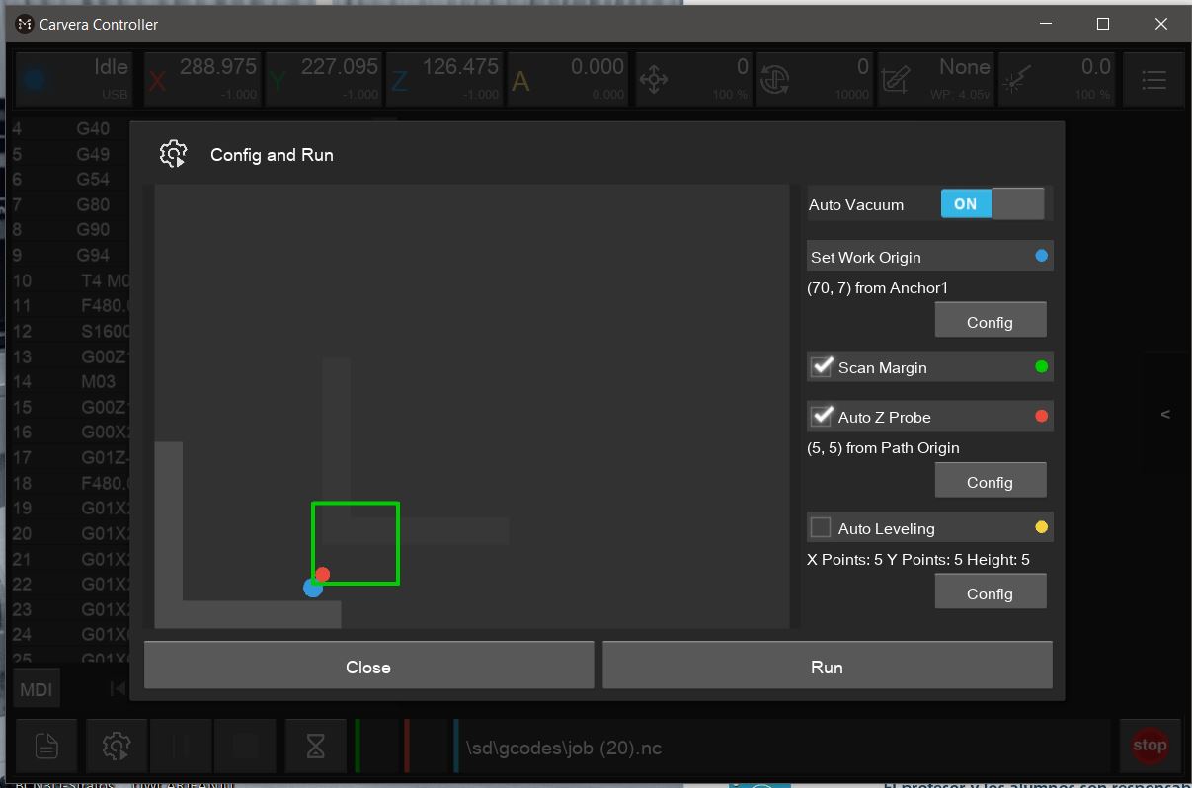Minimize the Carvera Controller window

click(1046, 24)
